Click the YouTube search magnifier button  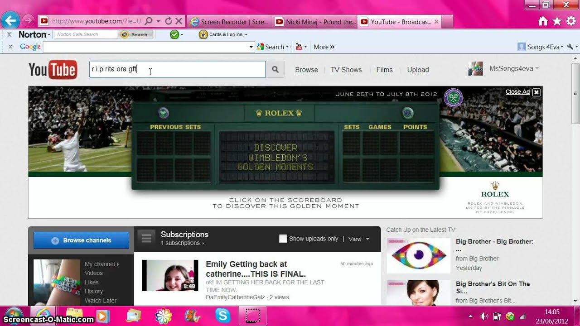point(275,69)
